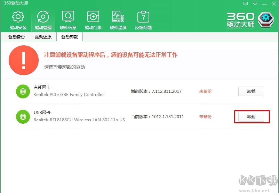Viewport: 279px width, 193px height.
Task: Switch to the 驱动还原 tab
Action: coord(43,37)
